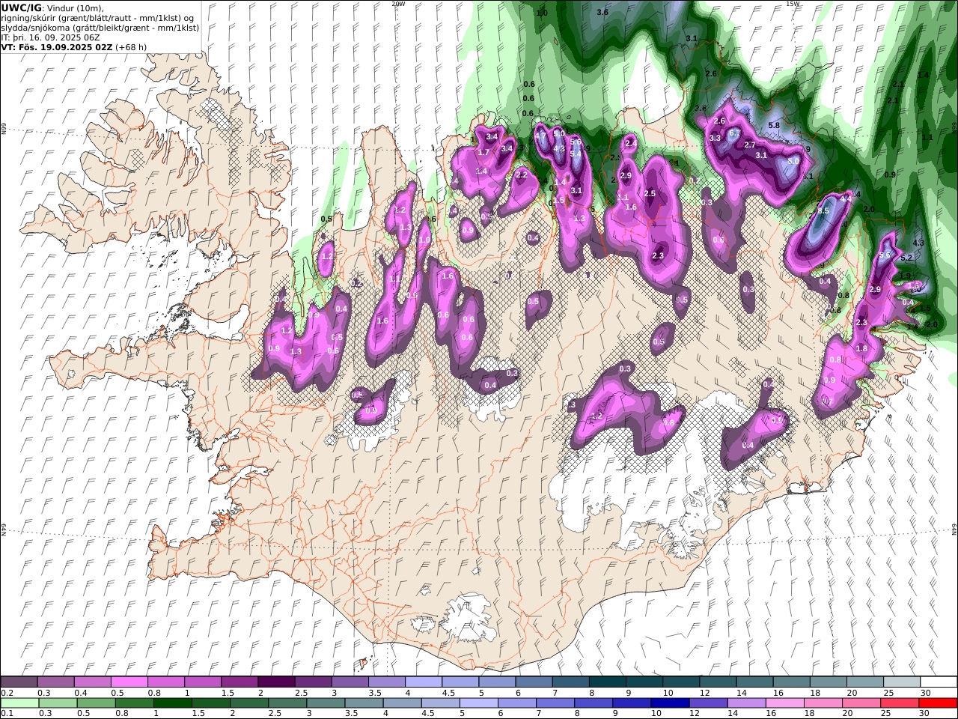Click the 2.5 value in the pink area
The image size is (958, 719).
650,194
